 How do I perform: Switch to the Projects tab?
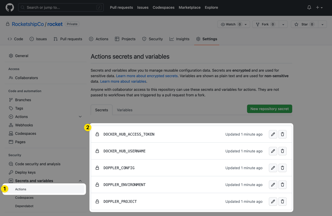point(125,39)
